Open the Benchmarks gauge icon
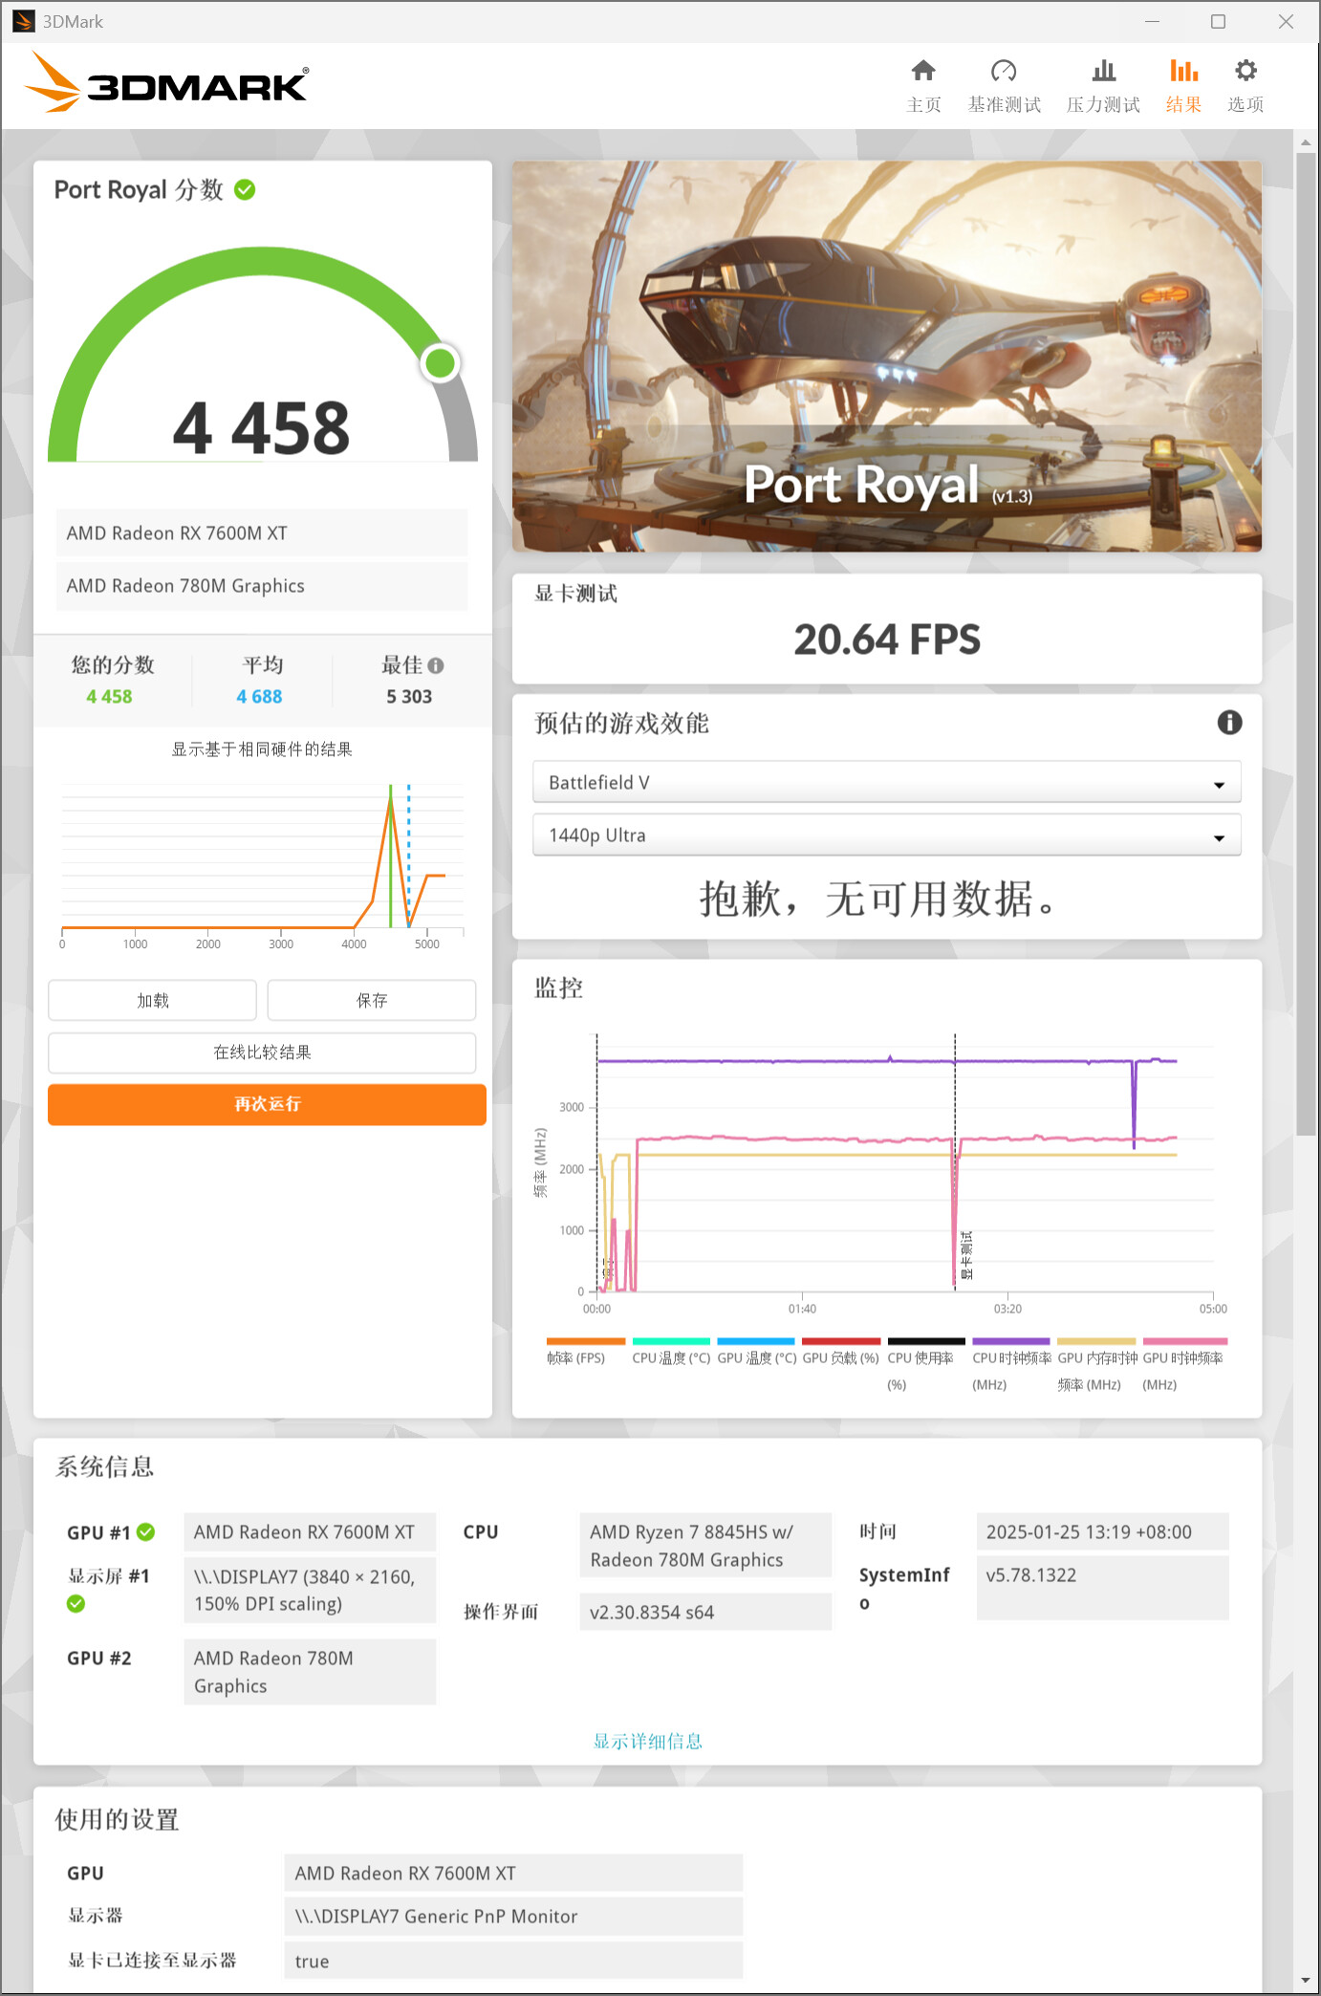The width and height of the screenshot is (1321, 1996). pos(1003,72)
